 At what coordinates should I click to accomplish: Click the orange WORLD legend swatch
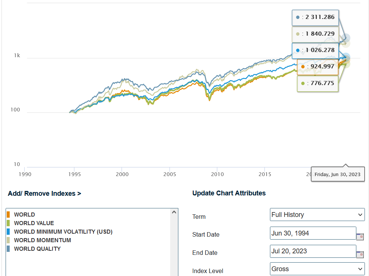click(8, 215)
